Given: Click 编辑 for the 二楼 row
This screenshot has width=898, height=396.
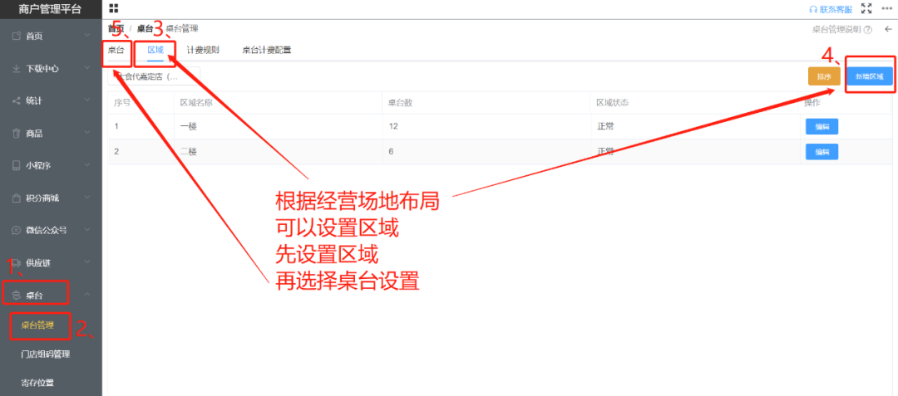Looking at the screenshot, I should [822, 151].
